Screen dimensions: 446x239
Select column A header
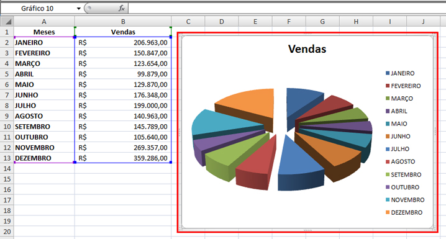(44, 22)
